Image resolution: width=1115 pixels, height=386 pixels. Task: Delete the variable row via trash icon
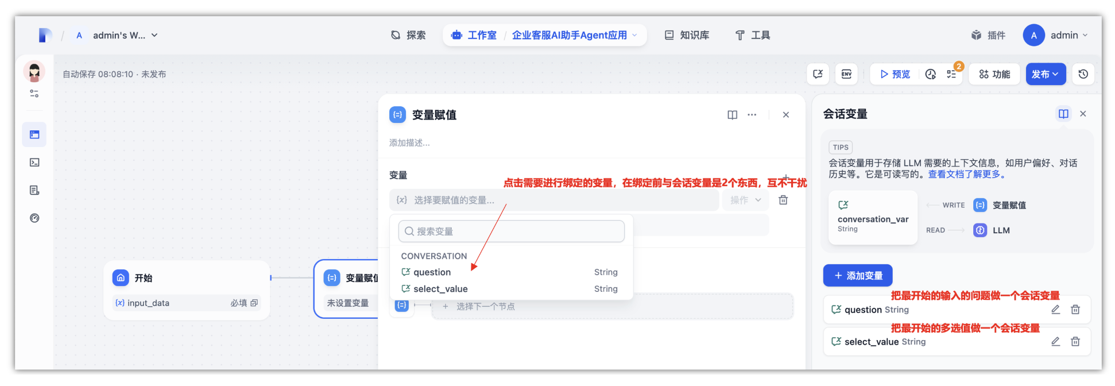click(783, 200)
